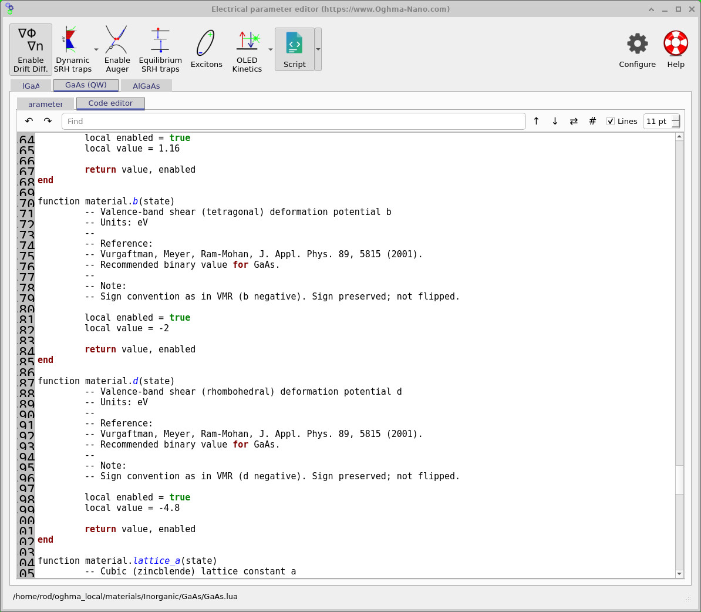The height and width of the screenshot is (612, 701).
Task: Select the Code editor tab
Action: [110, 103]
